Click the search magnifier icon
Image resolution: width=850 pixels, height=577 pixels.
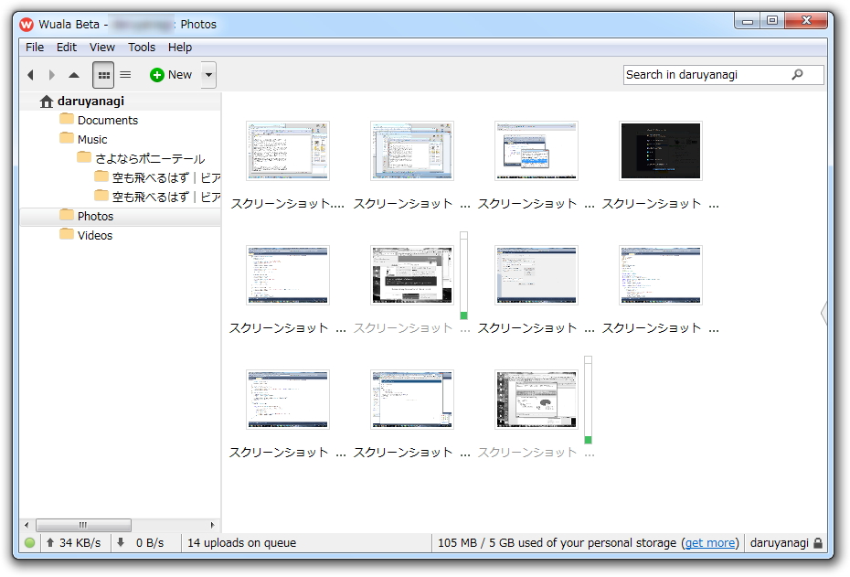796,74
